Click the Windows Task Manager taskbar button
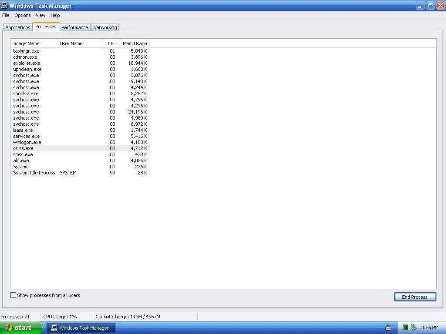This screenshot has width=446, height=334. point(81,328)
